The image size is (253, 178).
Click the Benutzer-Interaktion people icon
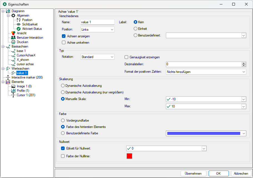13,38
